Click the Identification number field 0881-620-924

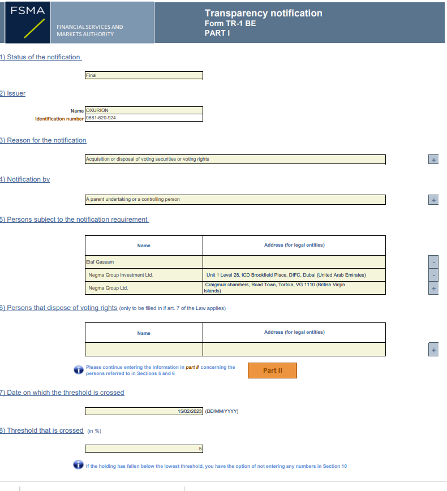point(144,118)
